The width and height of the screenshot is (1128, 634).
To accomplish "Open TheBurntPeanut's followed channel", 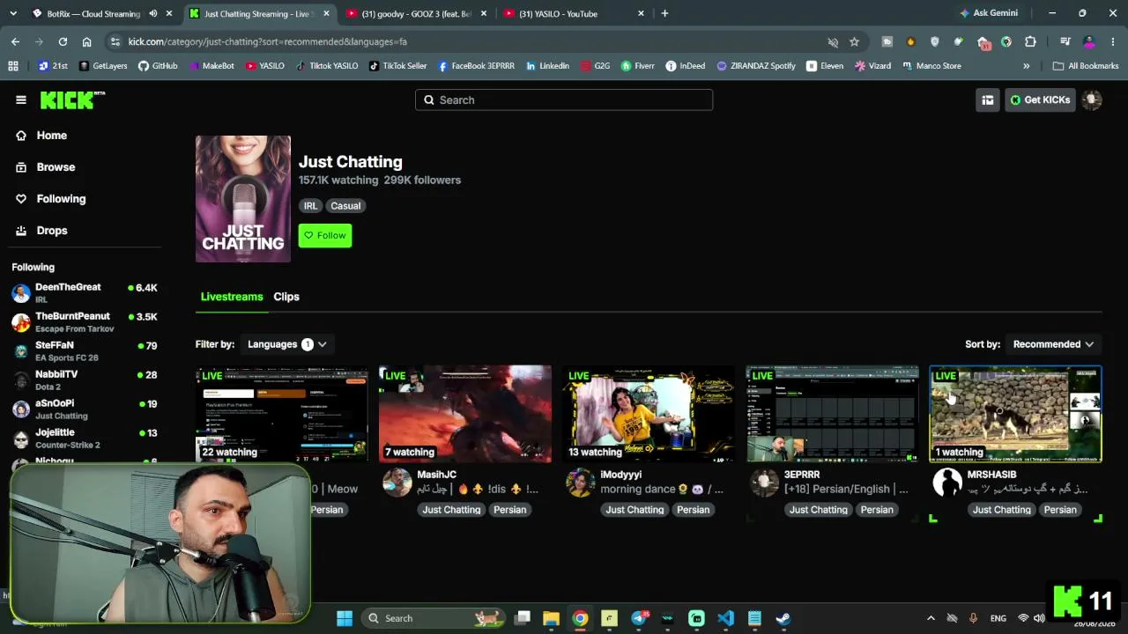I will click(85, 321).
